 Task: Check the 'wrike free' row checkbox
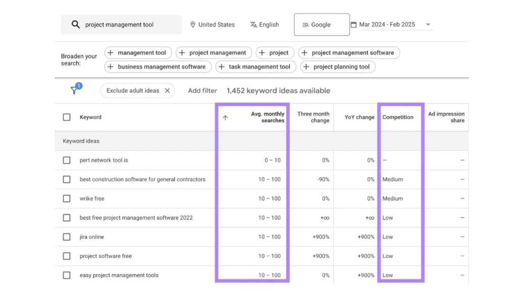coord(67,198)
